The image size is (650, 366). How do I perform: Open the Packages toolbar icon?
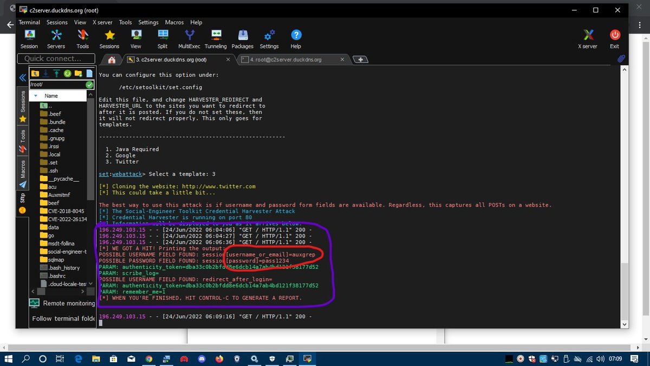[x=242, y=39]
